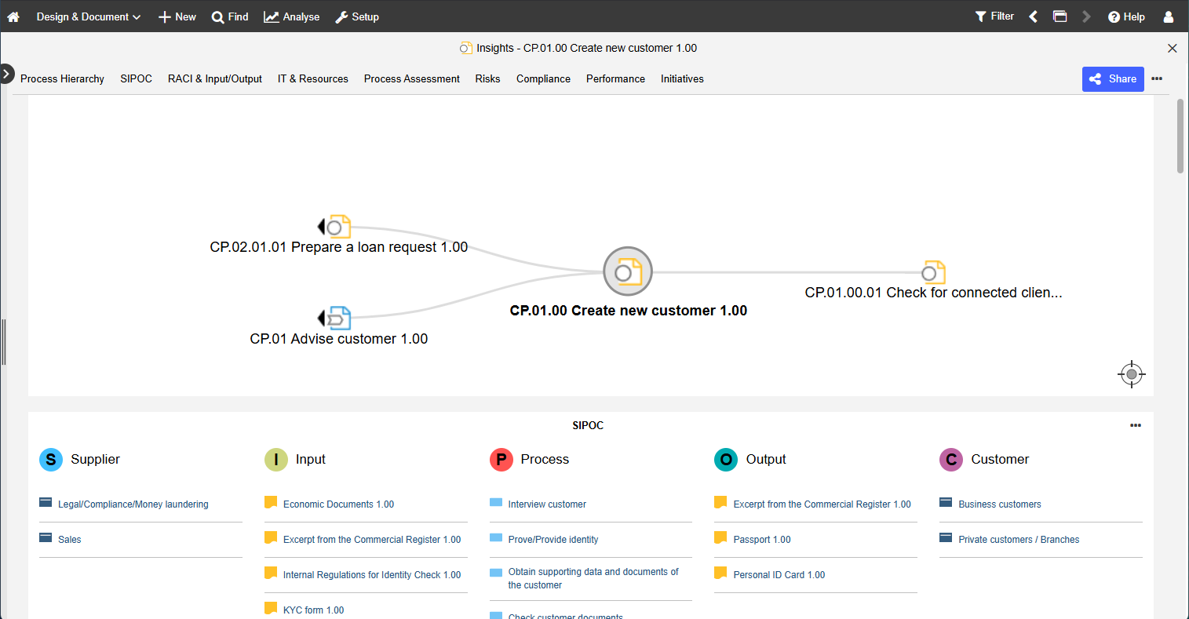1189x619 pixels.
Task: Expand the Design & Document dropdown
Action: point(88,16)
